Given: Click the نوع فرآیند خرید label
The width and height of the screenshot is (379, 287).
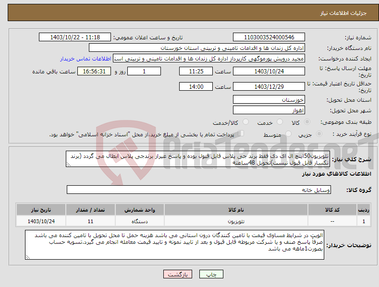Looking at the screenshot, I should pyautogui.click(x=352, y=134).
